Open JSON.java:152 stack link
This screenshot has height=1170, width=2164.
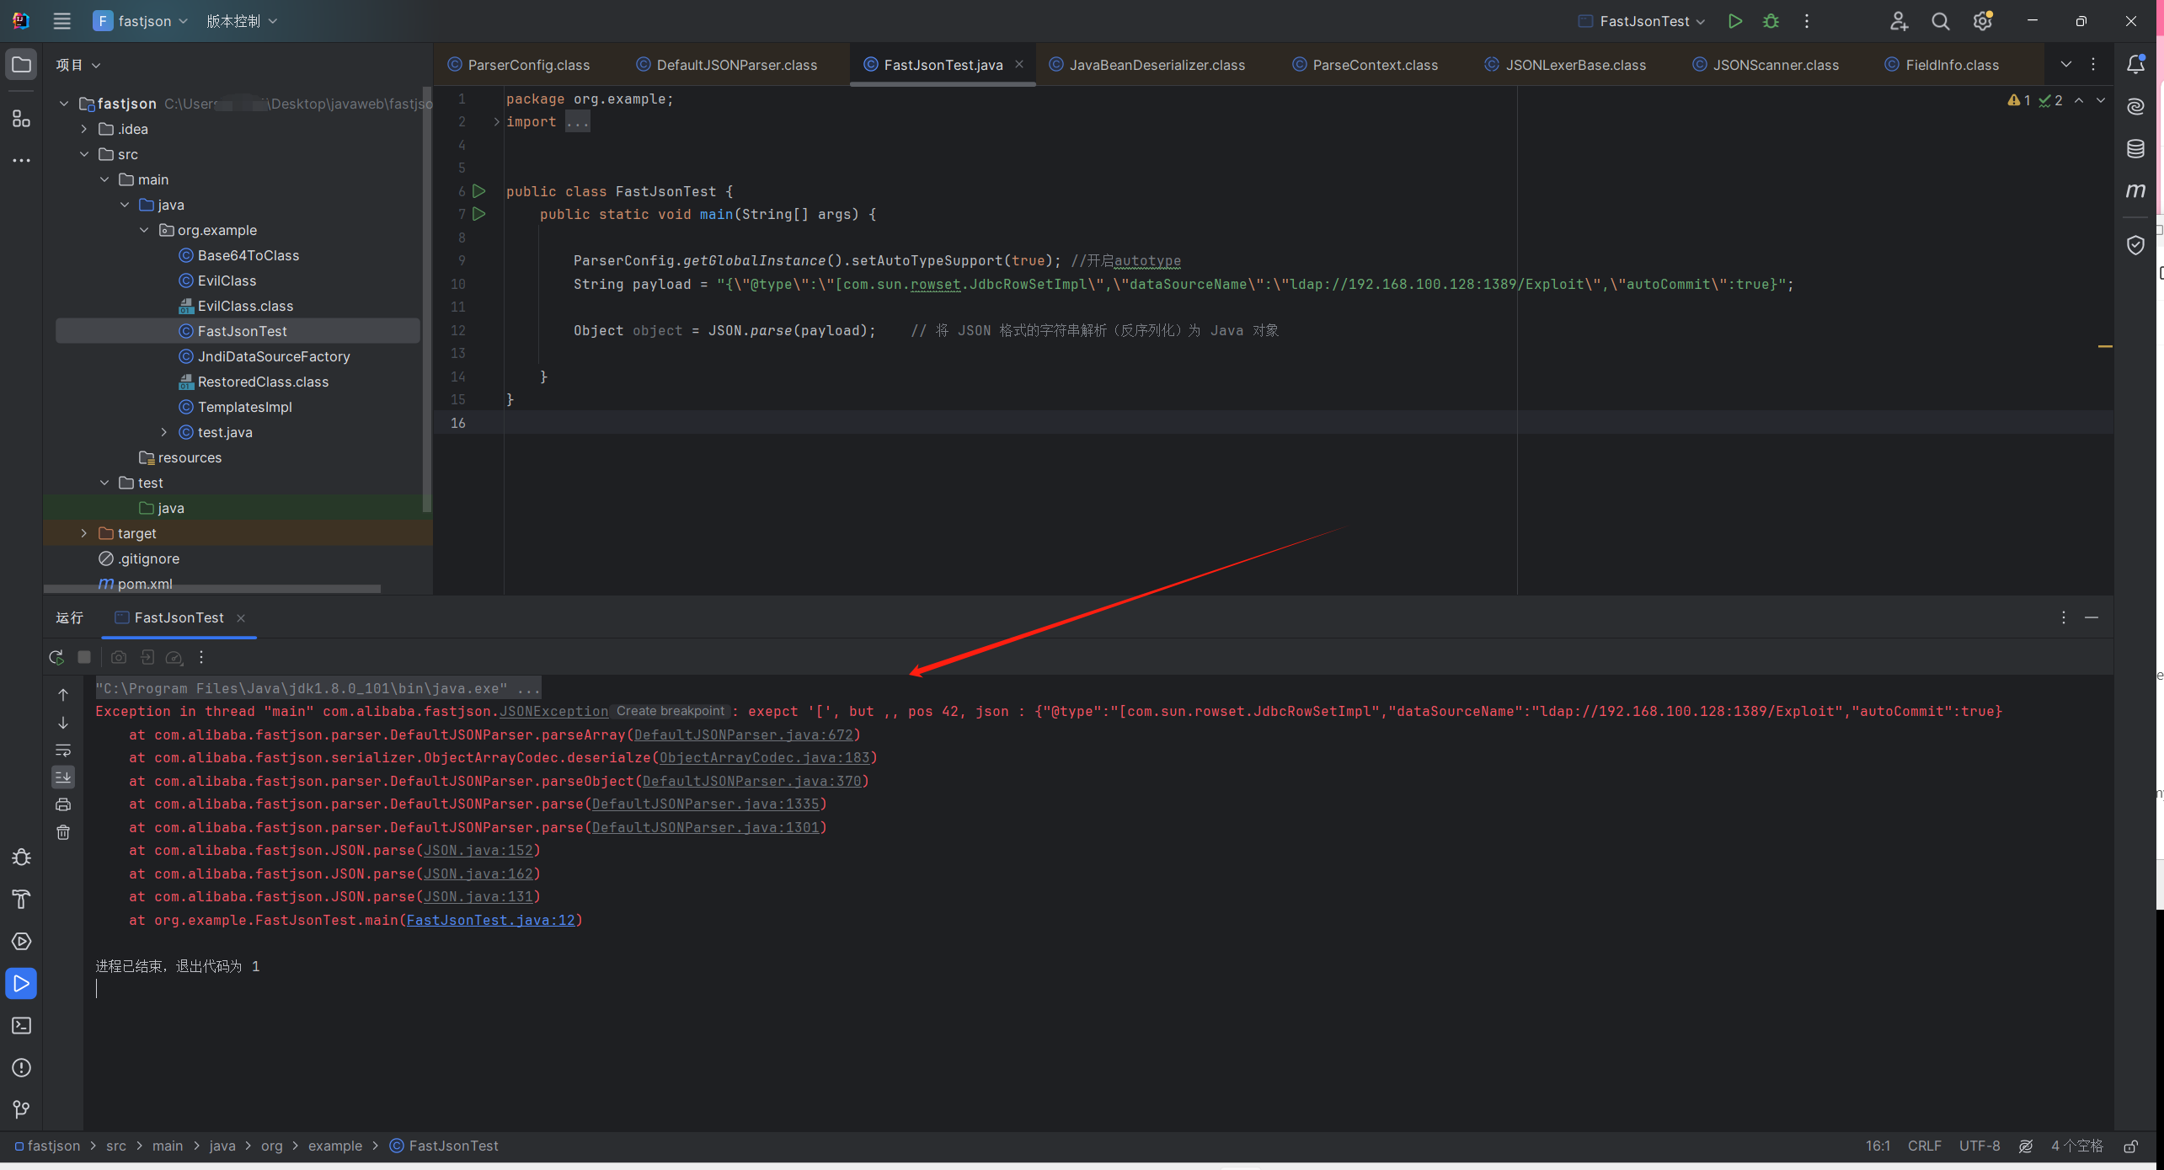[x=478, y=851]
